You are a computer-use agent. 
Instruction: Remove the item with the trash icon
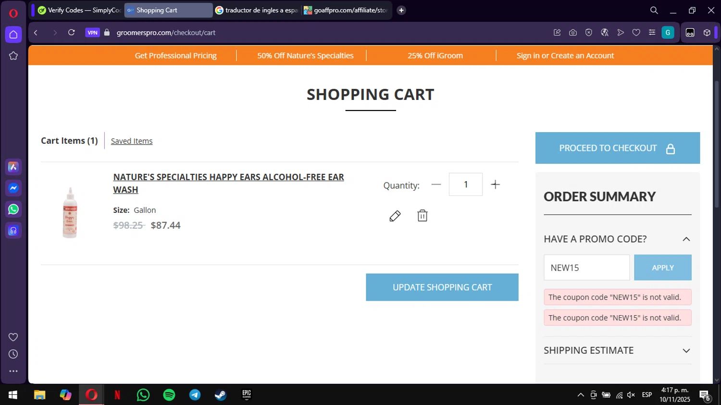pos(423,216)
